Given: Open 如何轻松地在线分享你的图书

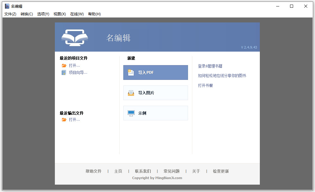Looking at the screenshot, I should pos(222,75).
